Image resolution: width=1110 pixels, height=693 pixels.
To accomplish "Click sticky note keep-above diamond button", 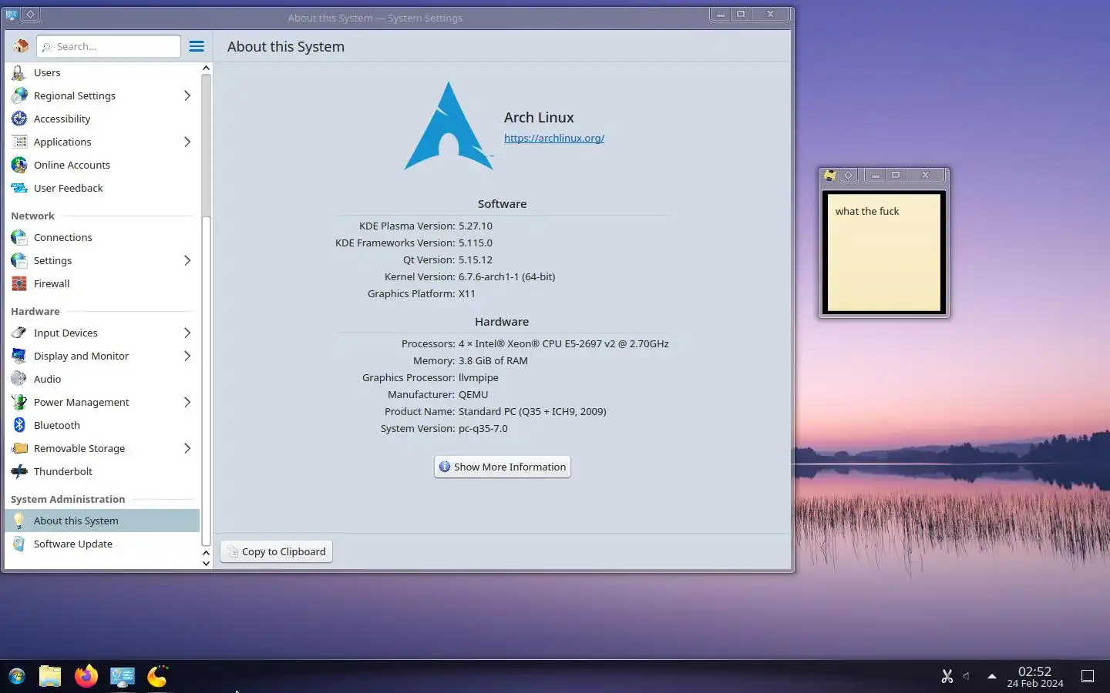I will (848, 175).
